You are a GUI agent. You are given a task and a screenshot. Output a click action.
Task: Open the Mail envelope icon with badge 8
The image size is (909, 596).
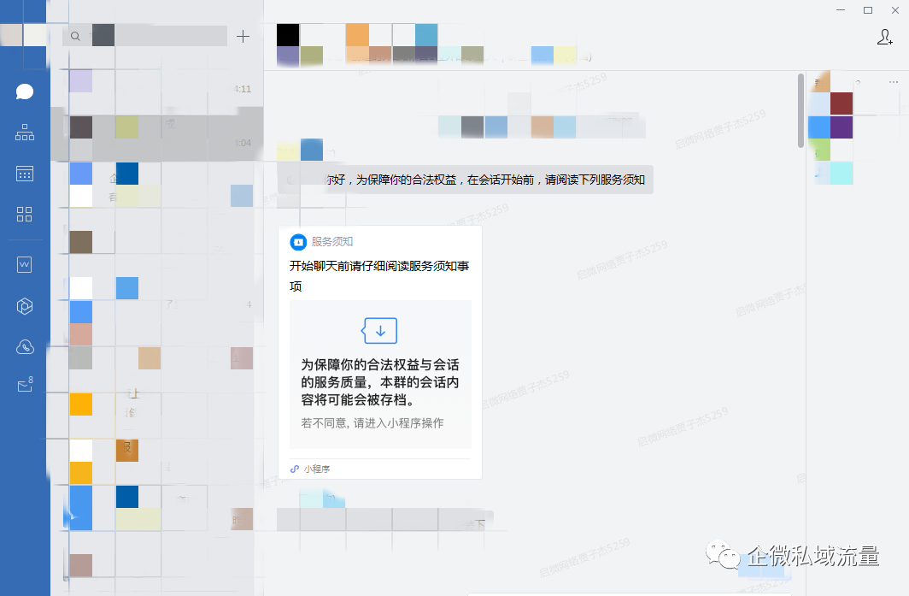(x=24, y=385)
